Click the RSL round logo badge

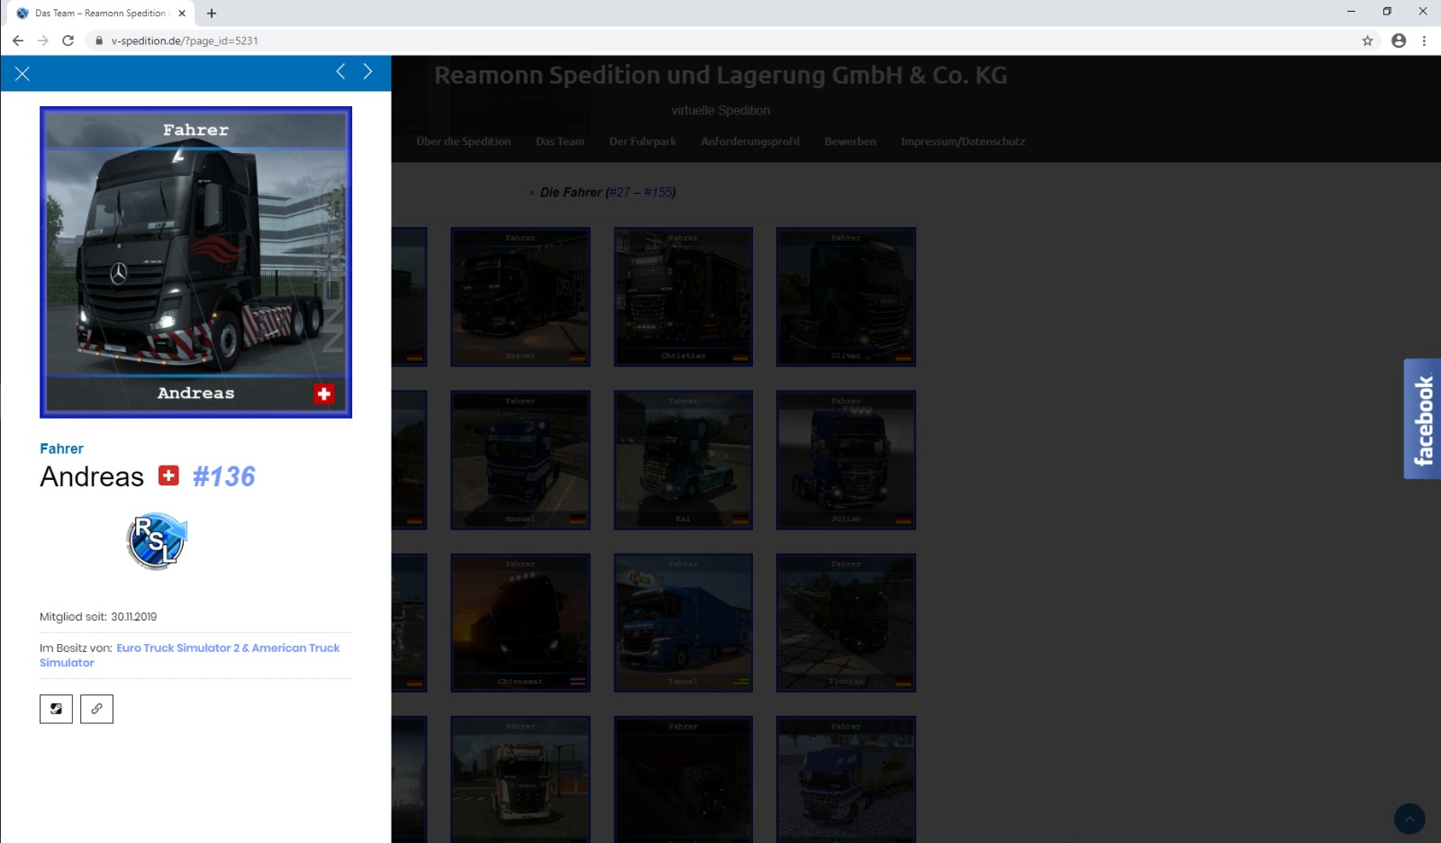click(x=156, y=541)
